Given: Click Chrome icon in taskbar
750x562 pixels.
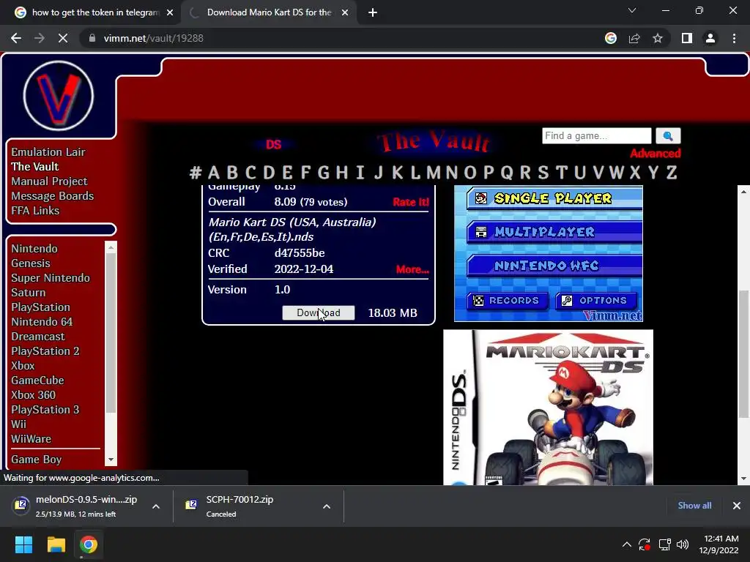Looking at the screenshot, I should (89, 544).
